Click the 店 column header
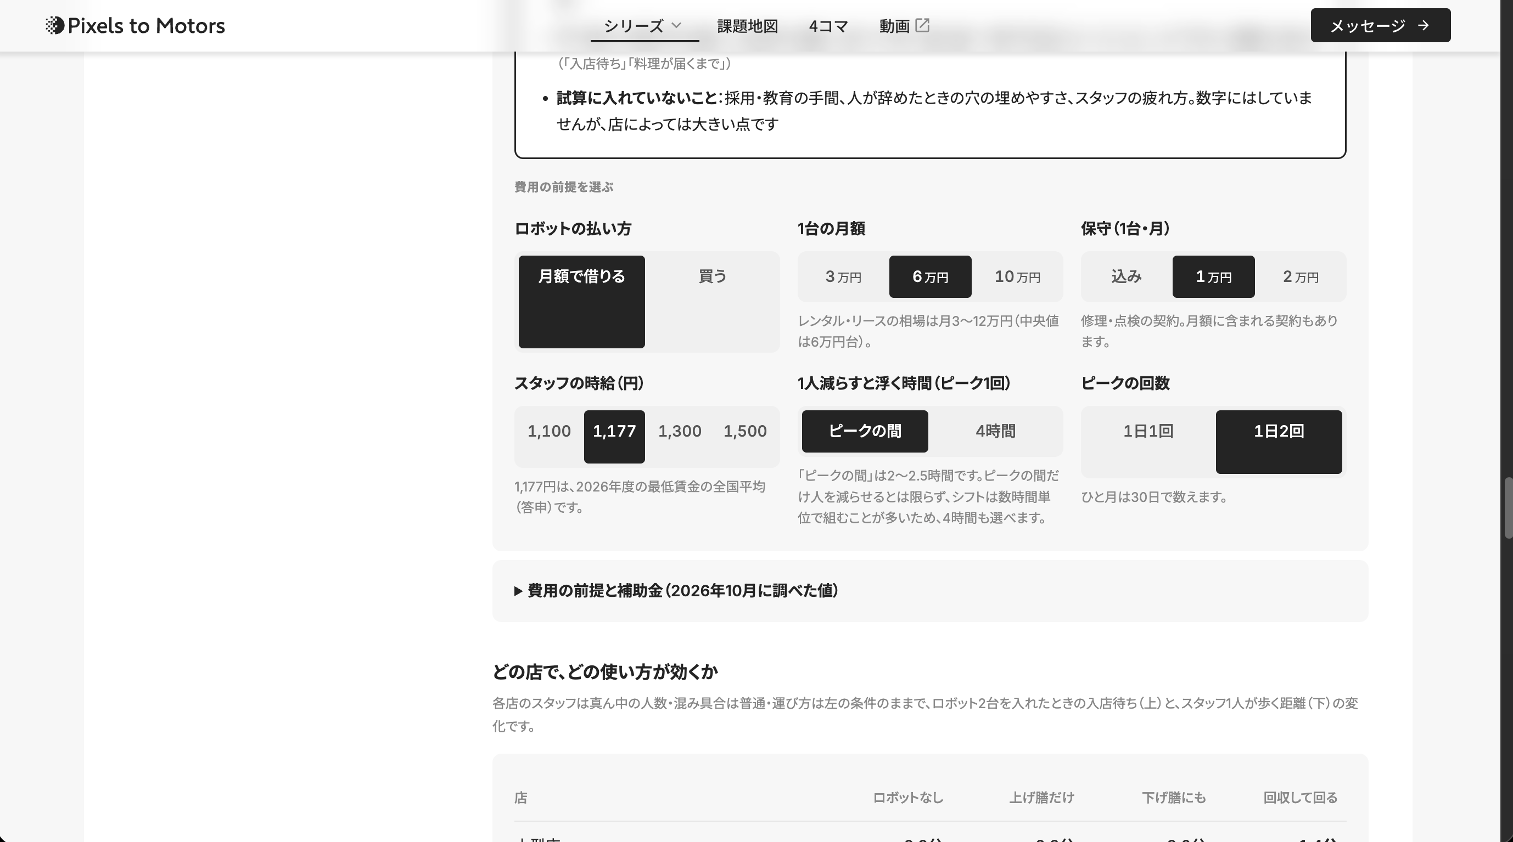 point(520,798)
